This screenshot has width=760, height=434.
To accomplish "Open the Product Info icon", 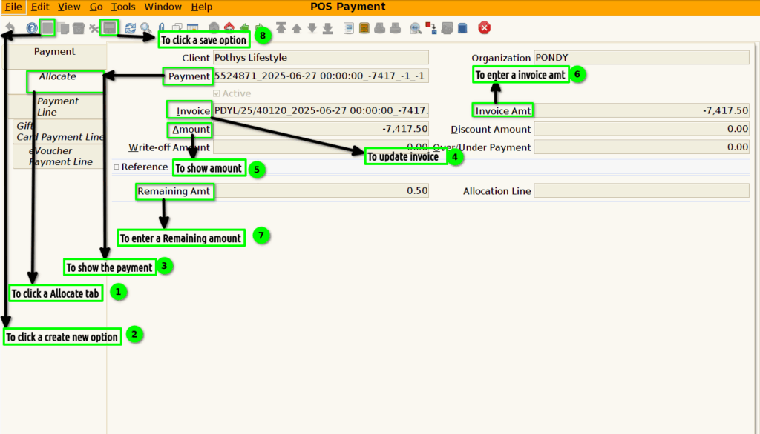I will click(x=462, y=28).
